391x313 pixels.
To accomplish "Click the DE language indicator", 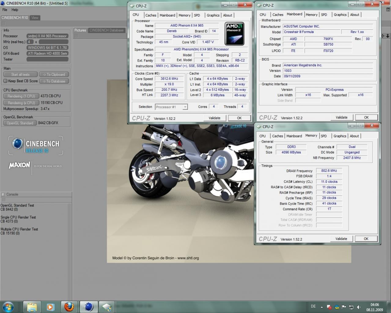I will click(x=313, y=306).
